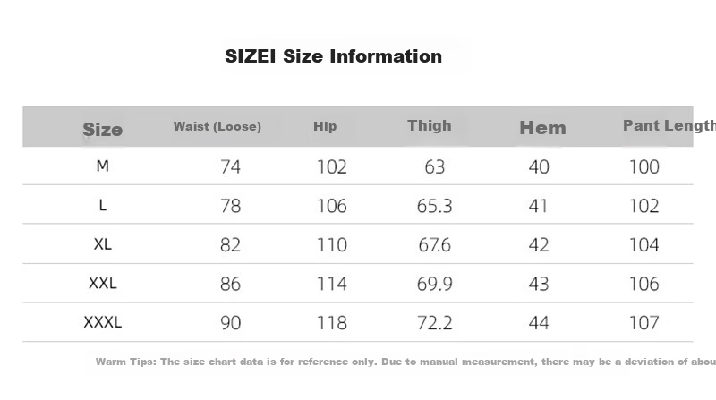The height and width of the screenshot is (400, 716).
Task: Select waist value 86 in XXL row
Action: coord(230,284)
